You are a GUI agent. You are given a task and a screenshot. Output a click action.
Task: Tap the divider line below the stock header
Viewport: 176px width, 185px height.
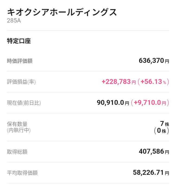click(x=88, y=30)
